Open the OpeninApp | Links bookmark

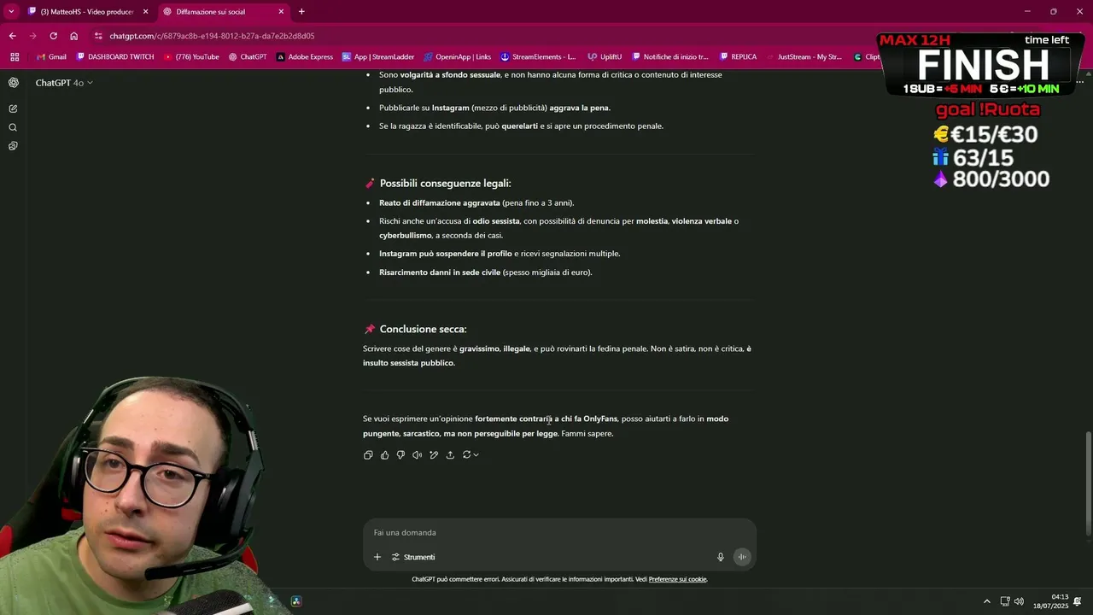click(x=457, y=57)
